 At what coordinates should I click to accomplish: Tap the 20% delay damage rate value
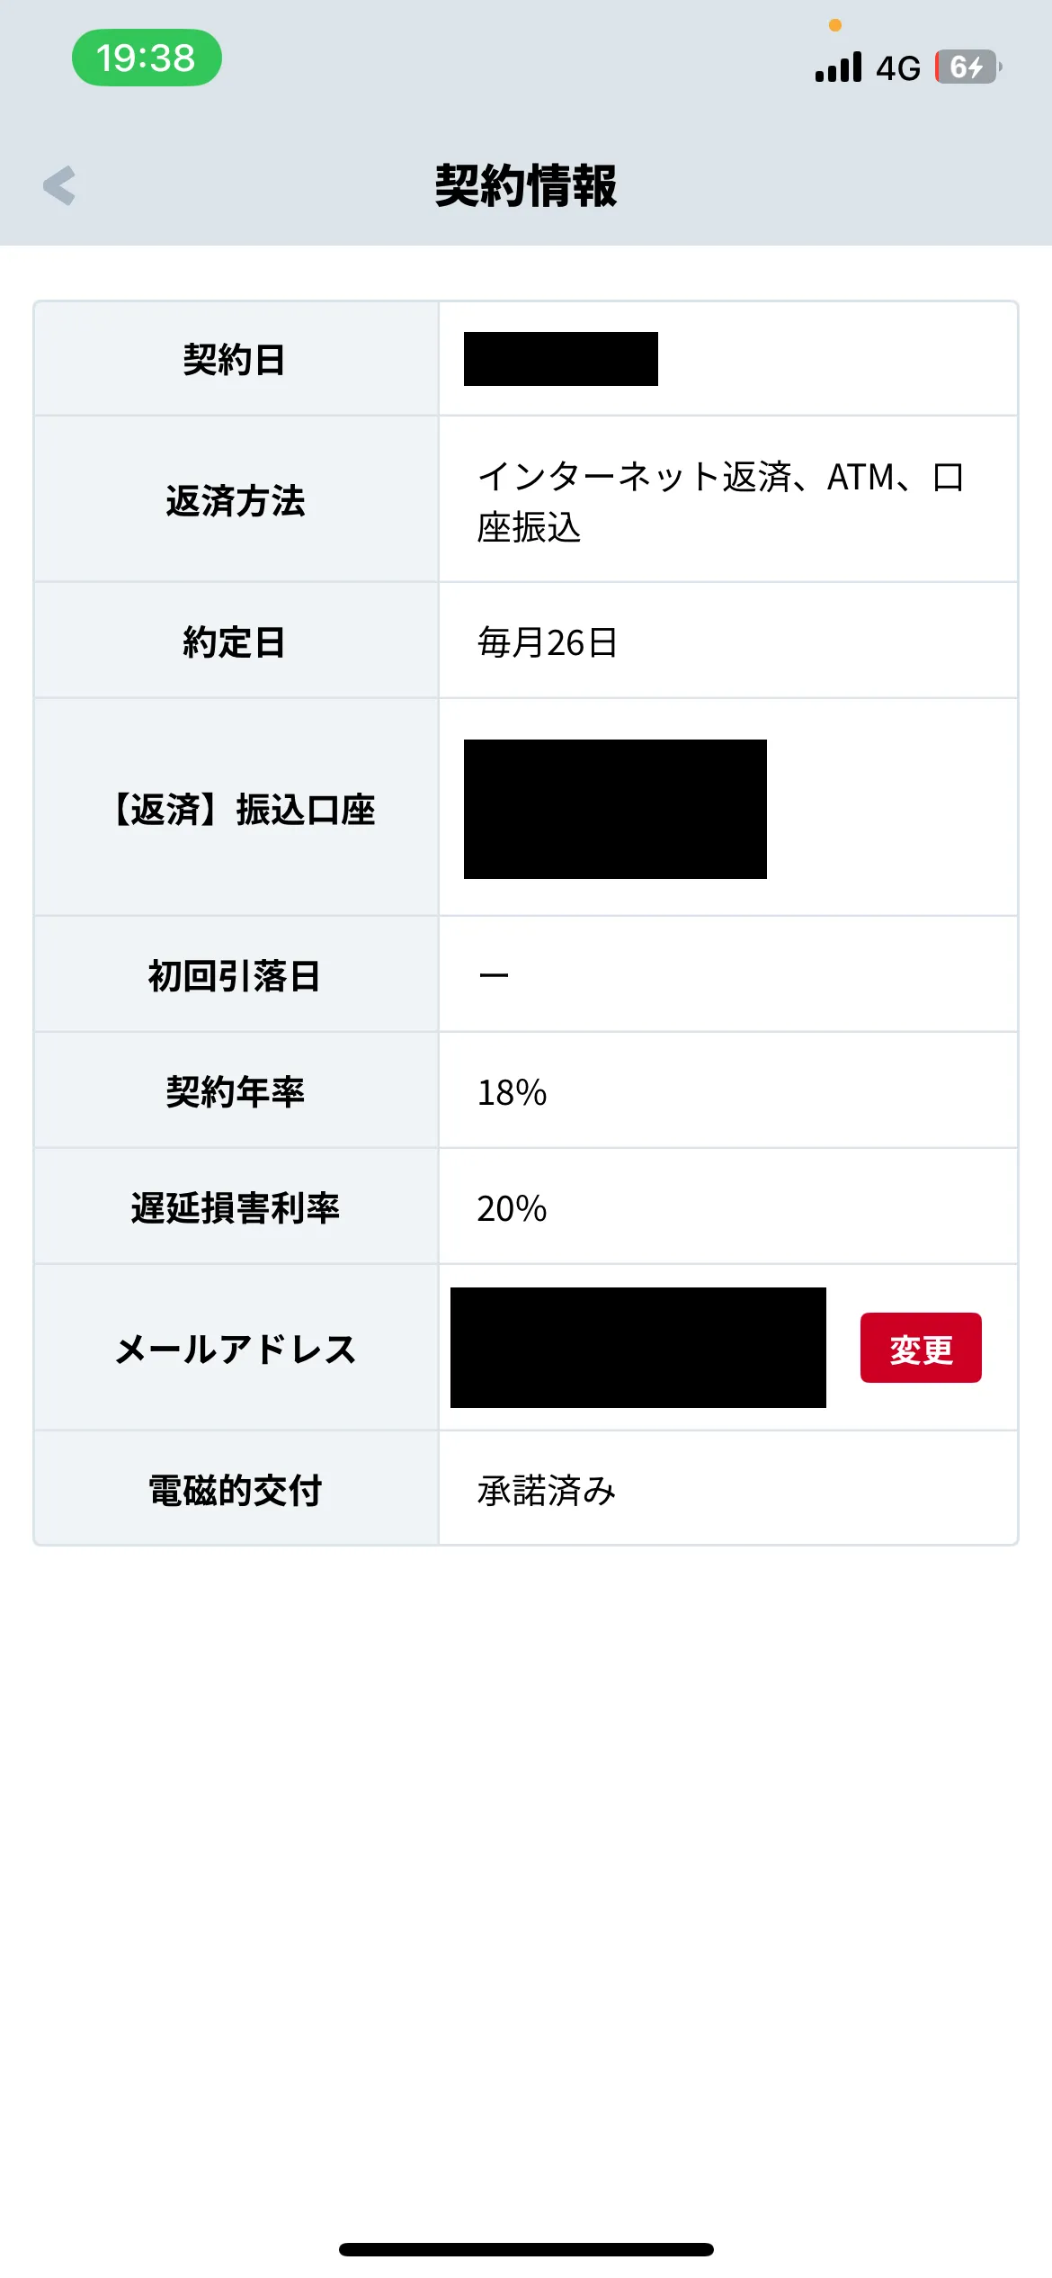point(512,1208)
